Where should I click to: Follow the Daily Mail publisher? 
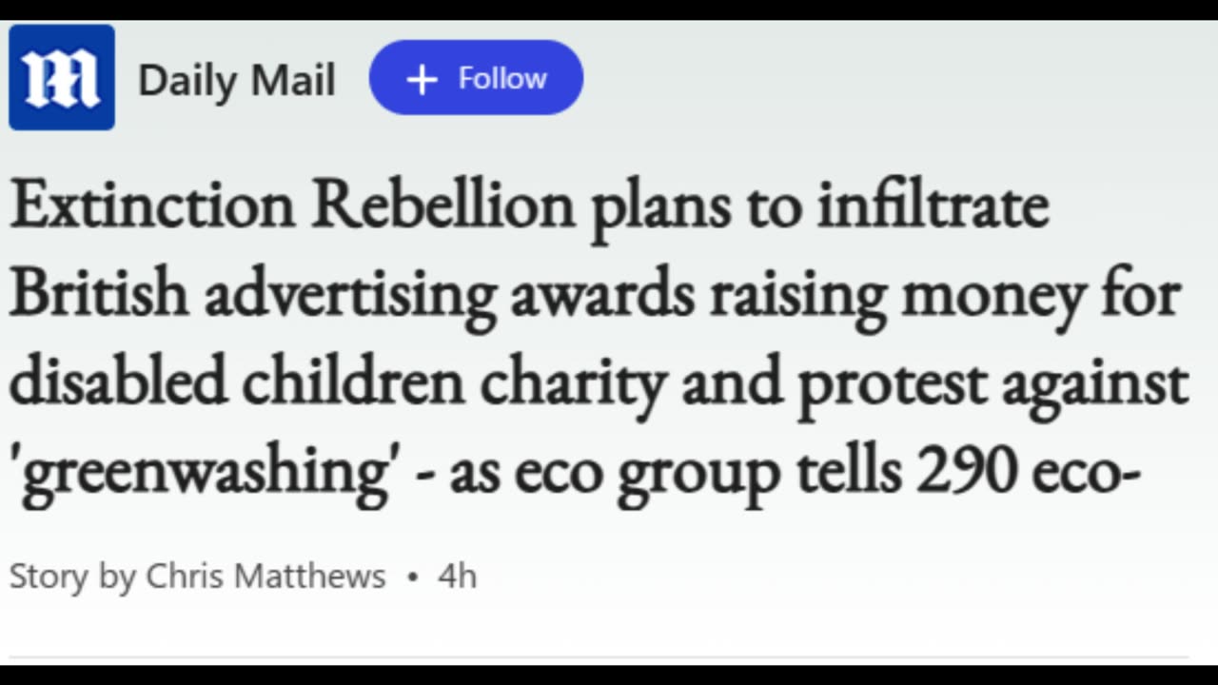[476, 78]
